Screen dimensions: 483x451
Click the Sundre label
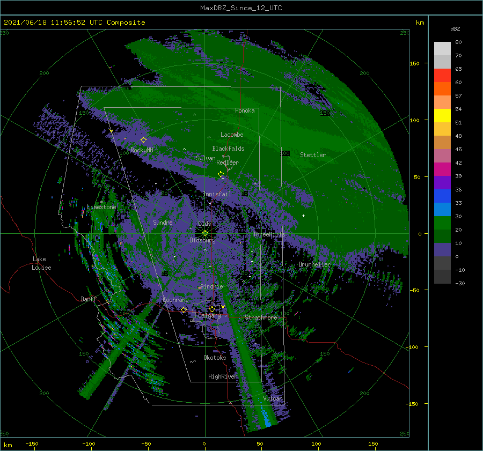163,222
